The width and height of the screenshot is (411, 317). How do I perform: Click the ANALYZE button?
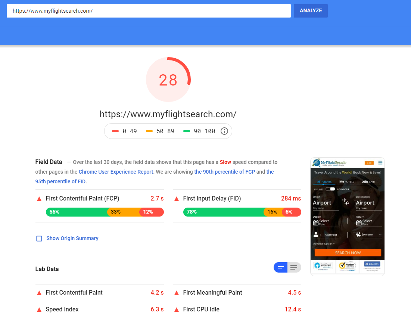pyautogui.click(x=311, y=11)
